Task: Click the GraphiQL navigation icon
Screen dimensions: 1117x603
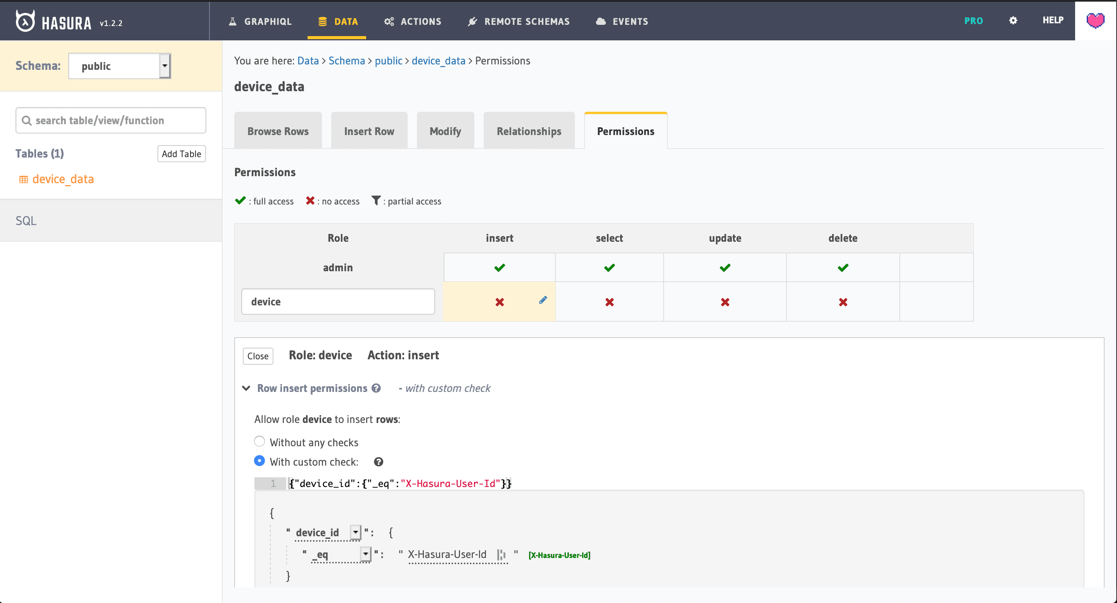Action: (x=232, y=22)
